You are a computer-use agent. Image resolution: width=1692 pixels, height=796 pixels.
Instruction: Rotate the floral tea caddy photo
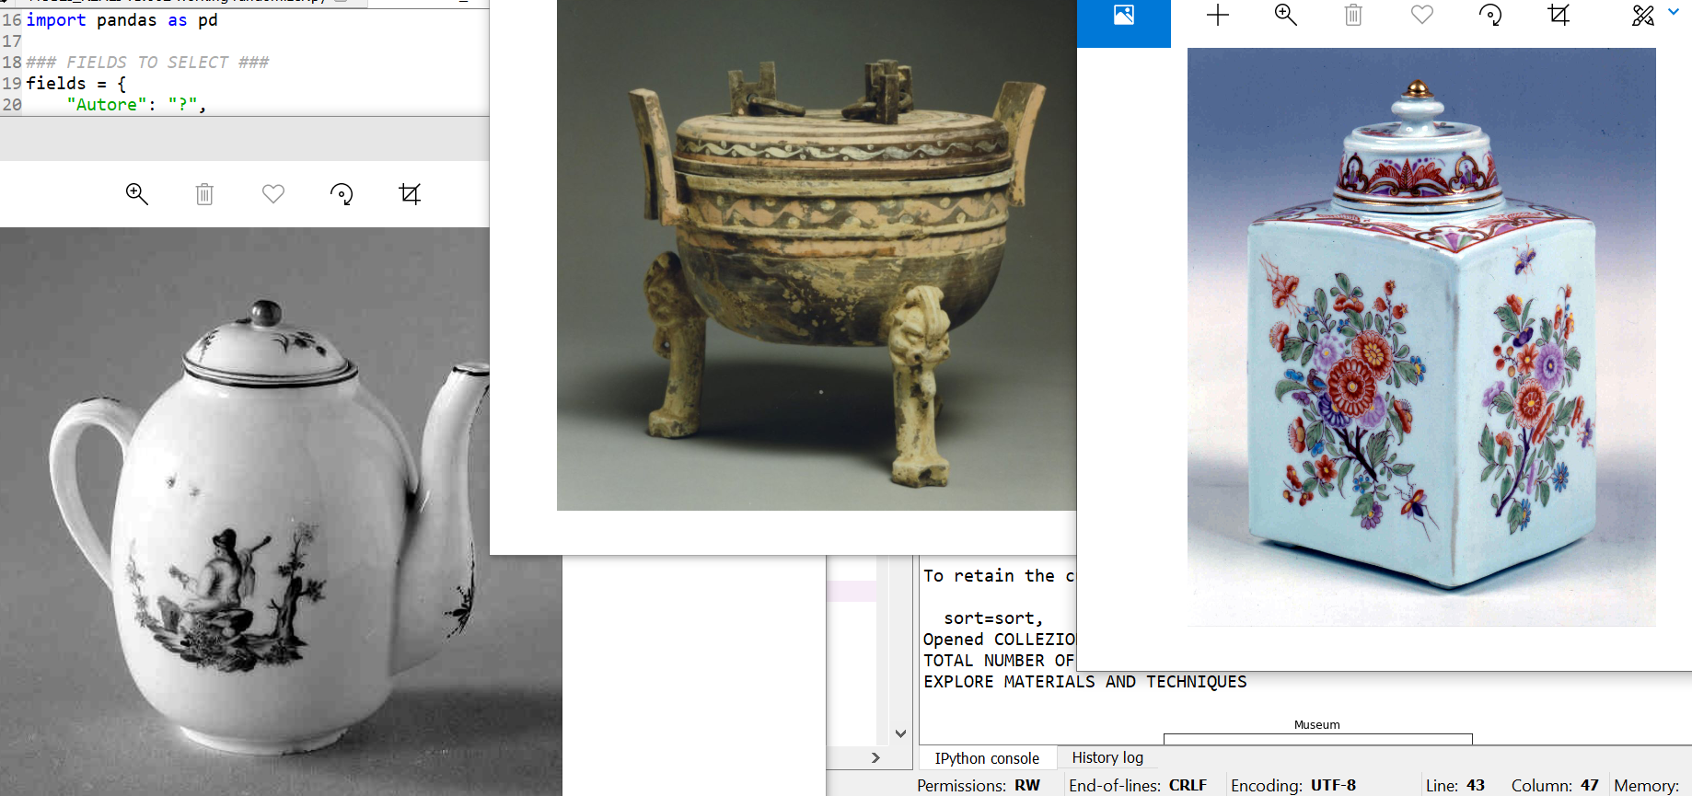tap(1490, 15)
